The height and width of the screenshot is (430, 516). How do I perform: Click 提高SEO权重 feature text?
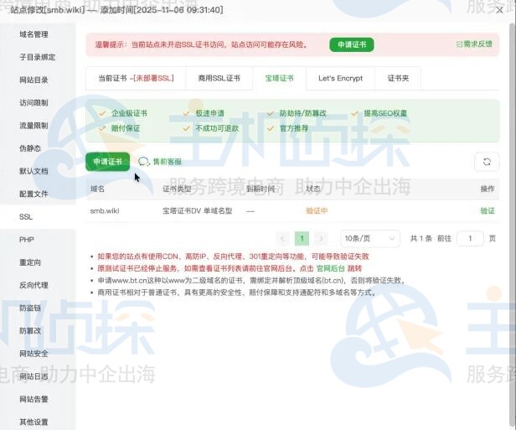pyautogui.click(x=385, y=113)
